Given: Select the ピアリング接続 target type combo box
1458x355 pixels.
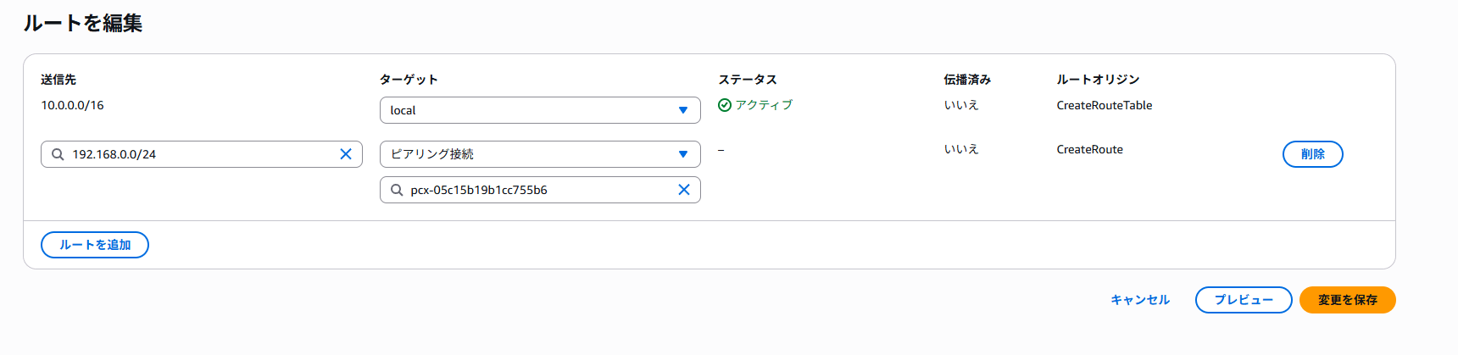Looking at the screenshot, I should coord(540,154).
